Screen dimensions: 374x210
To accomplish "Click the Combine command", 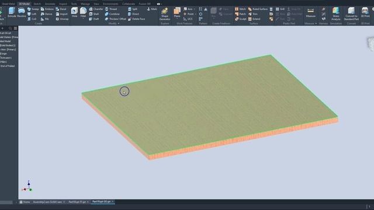I will [112, 14].
